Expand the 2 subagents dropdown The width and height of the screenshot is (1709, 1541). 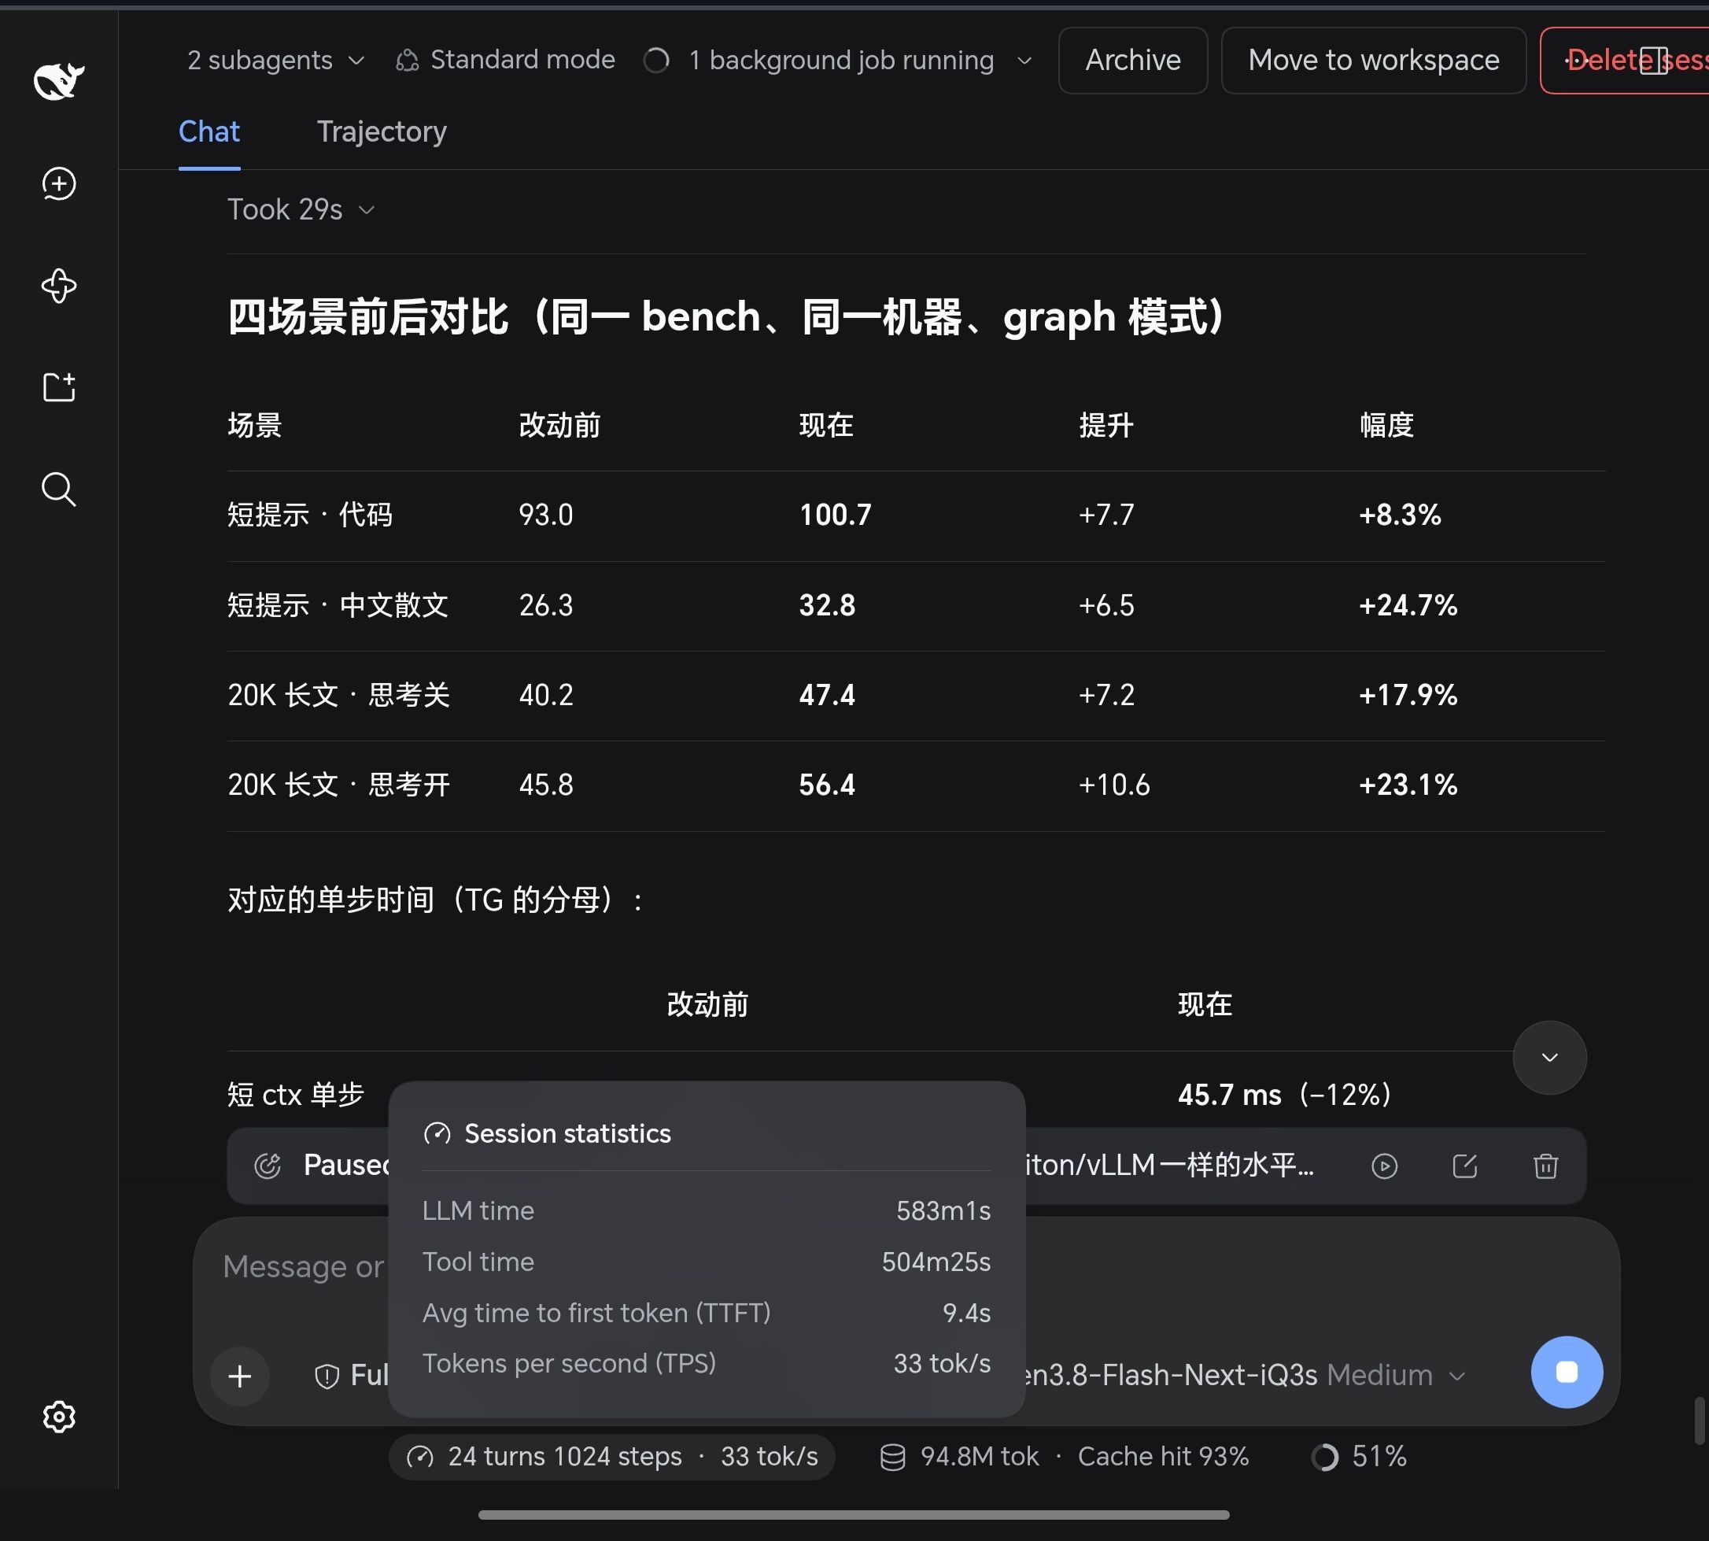coord(276,60)
